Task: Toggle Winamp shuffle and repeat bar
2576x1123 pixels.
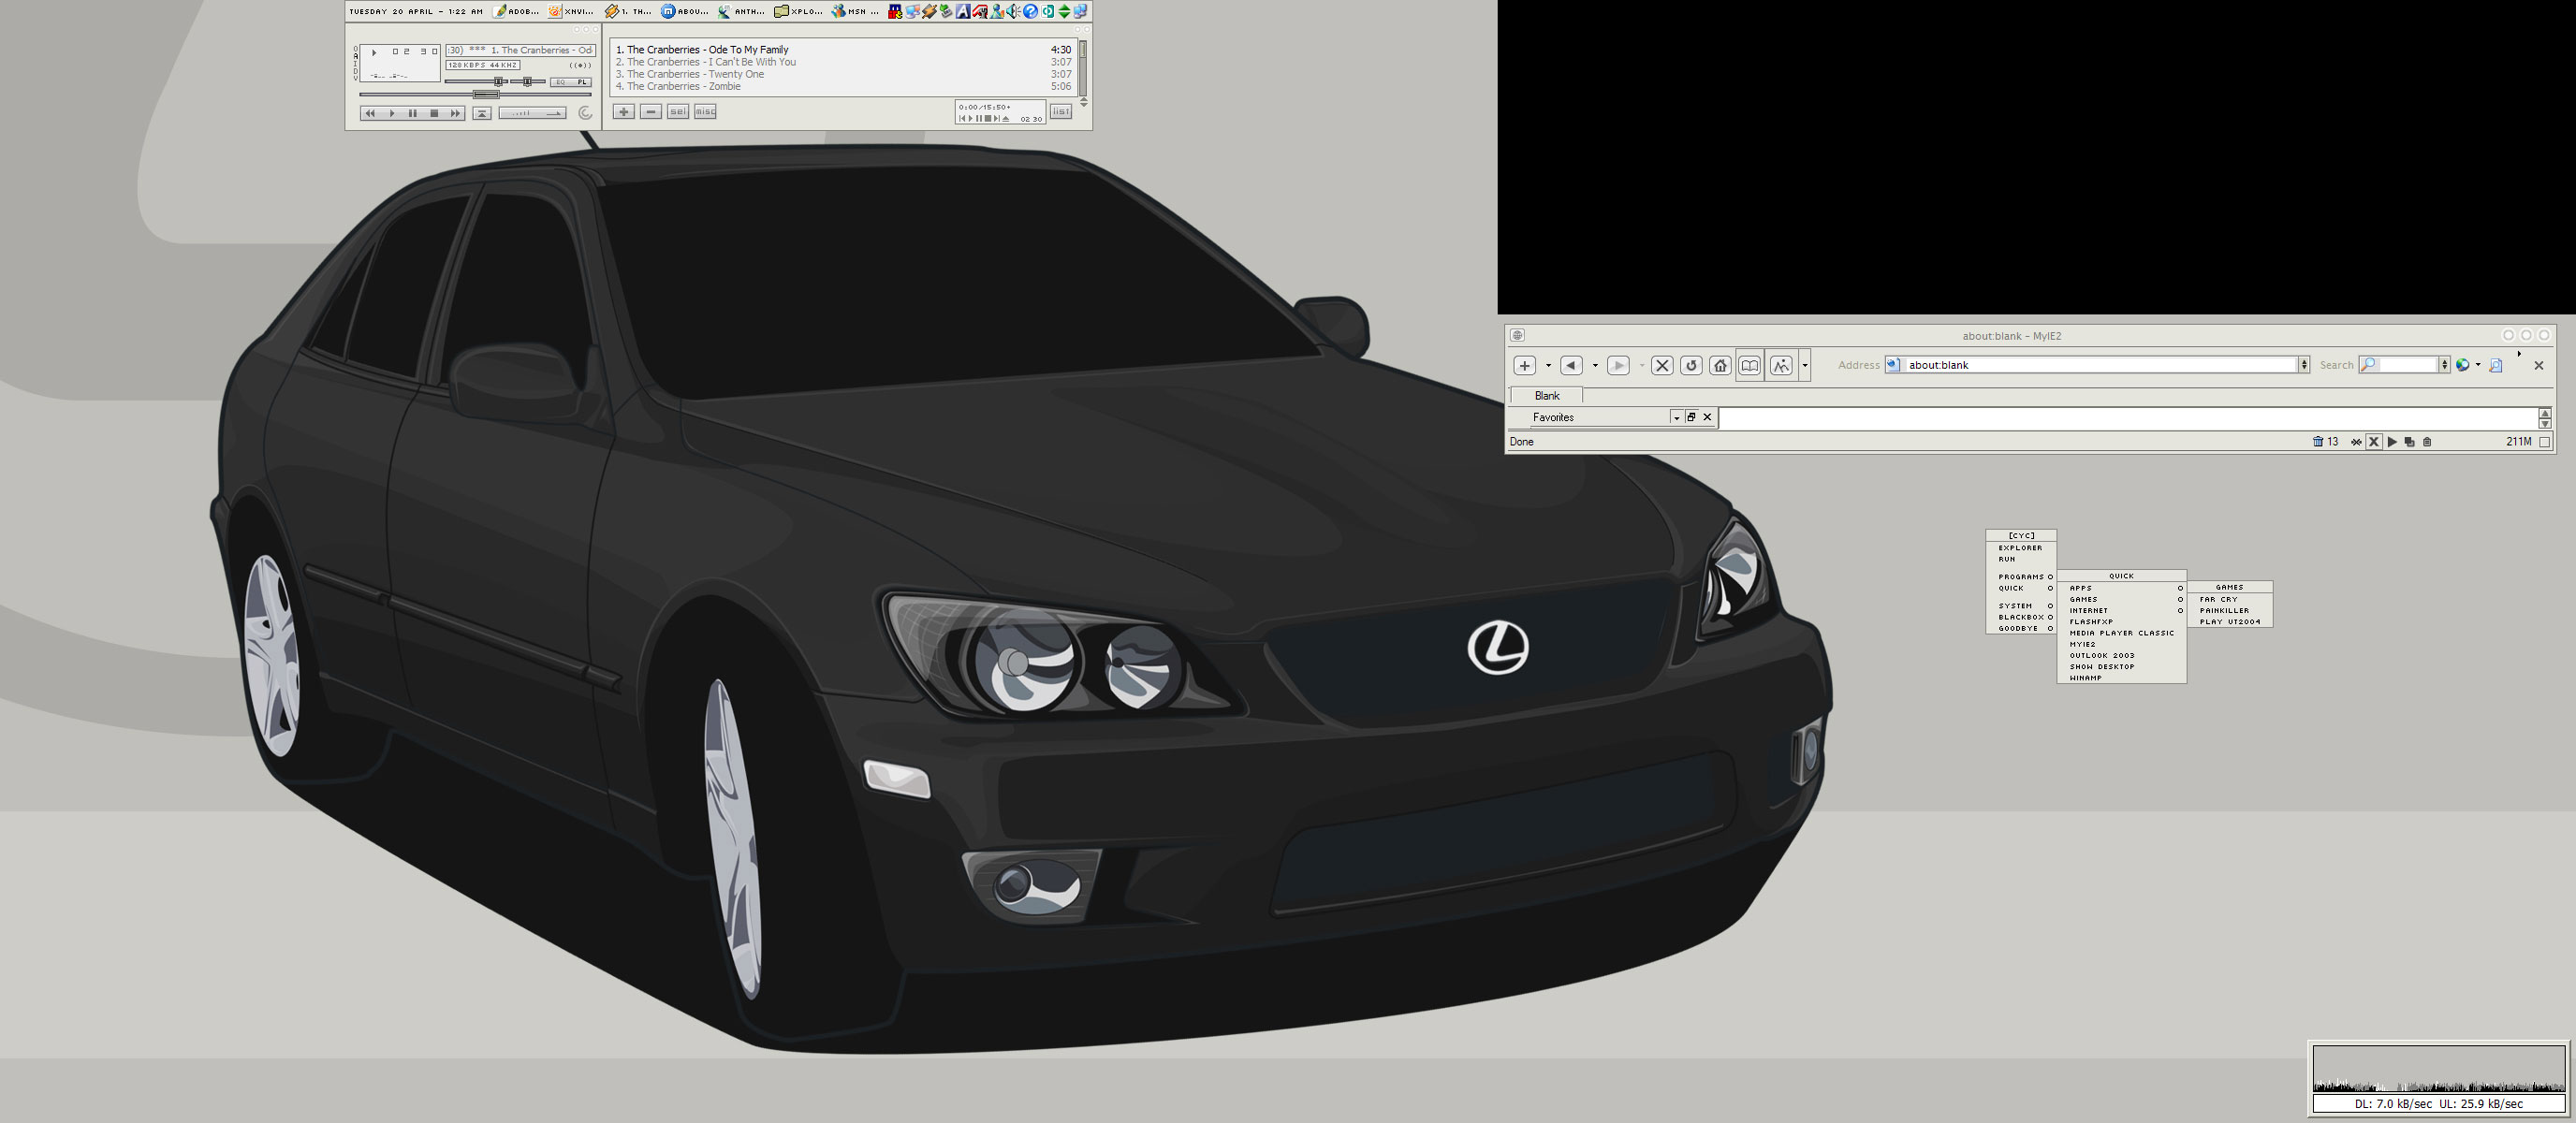Action: click(533, 114)
